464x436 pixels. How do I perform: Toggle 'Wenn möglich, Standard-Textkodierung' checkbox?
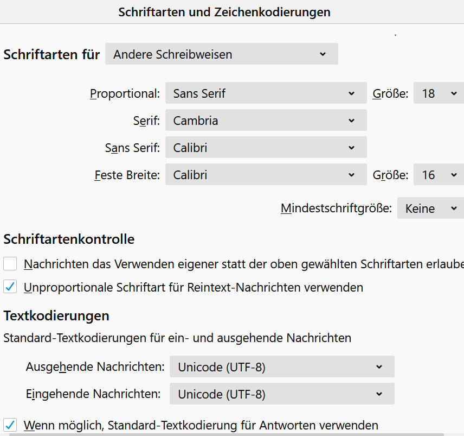tap(10, 425)
